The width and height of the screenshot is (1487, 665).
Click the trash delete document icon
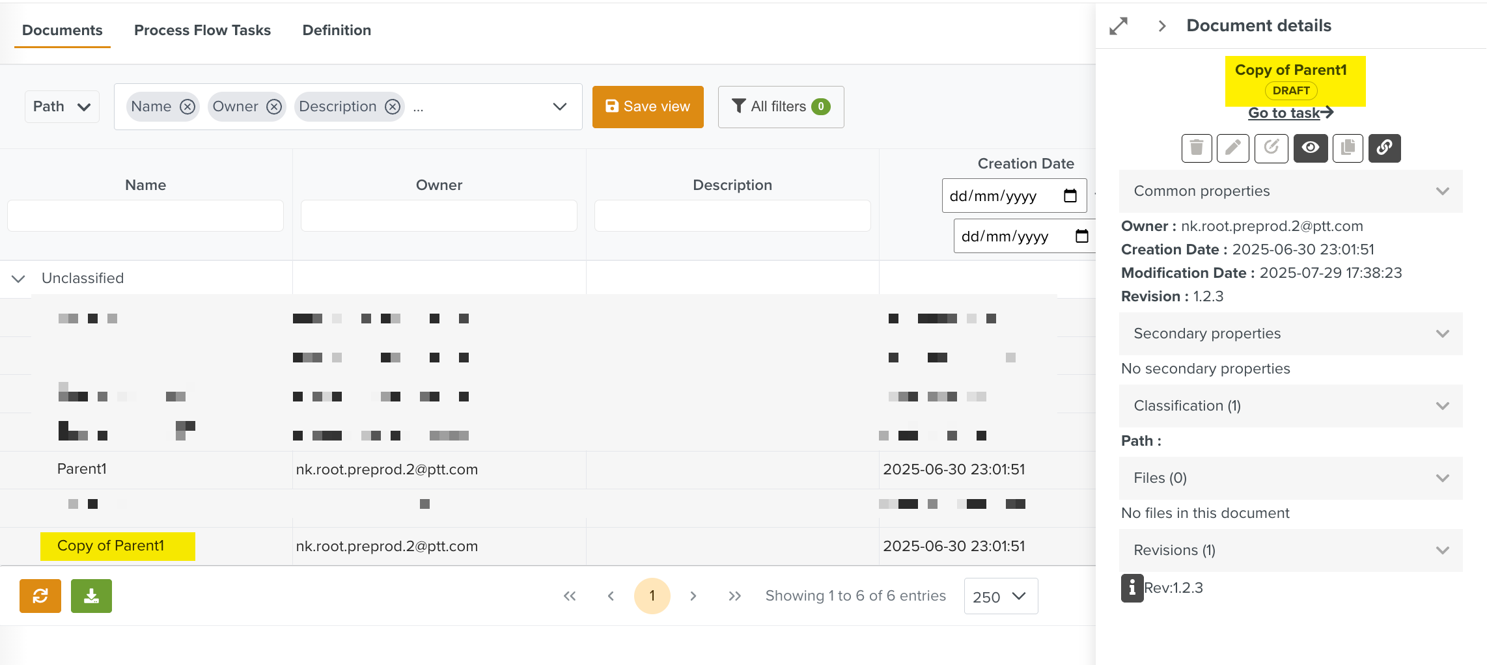click(x=1196, y=148)
